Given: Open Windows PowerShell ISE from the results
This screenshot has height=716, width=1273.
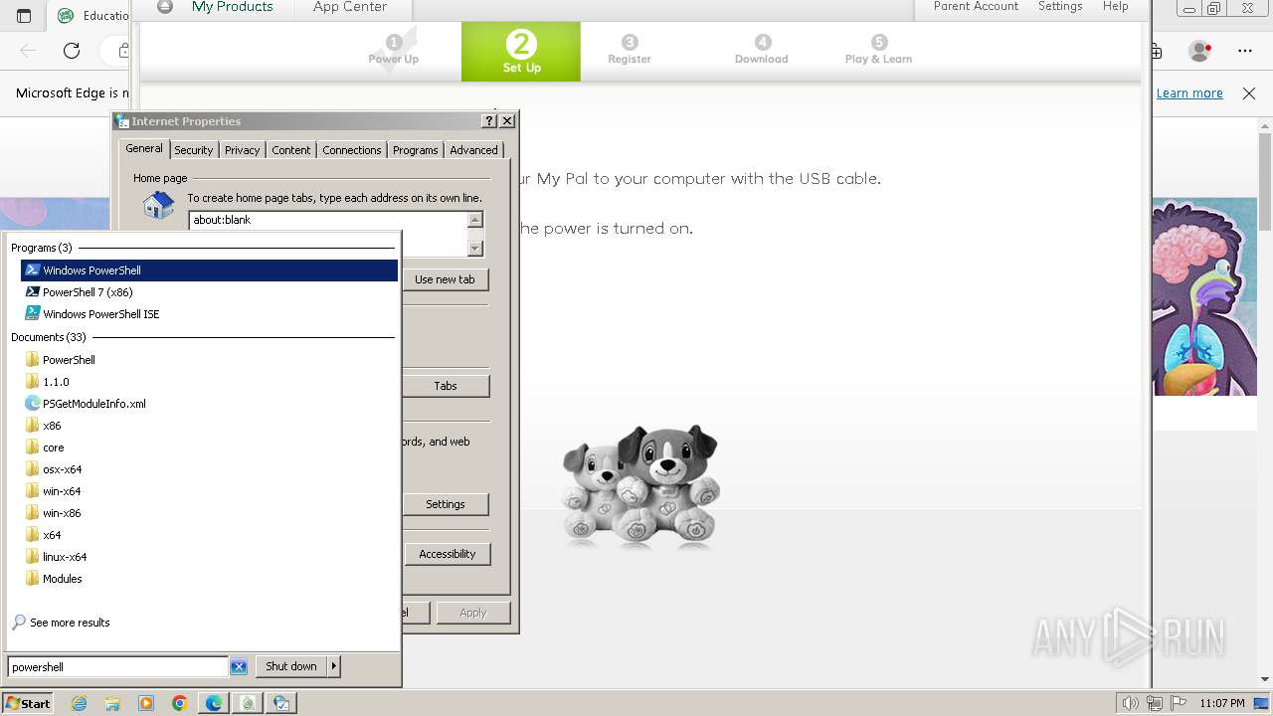Looking at the screenshot, I should coord(209,314).
